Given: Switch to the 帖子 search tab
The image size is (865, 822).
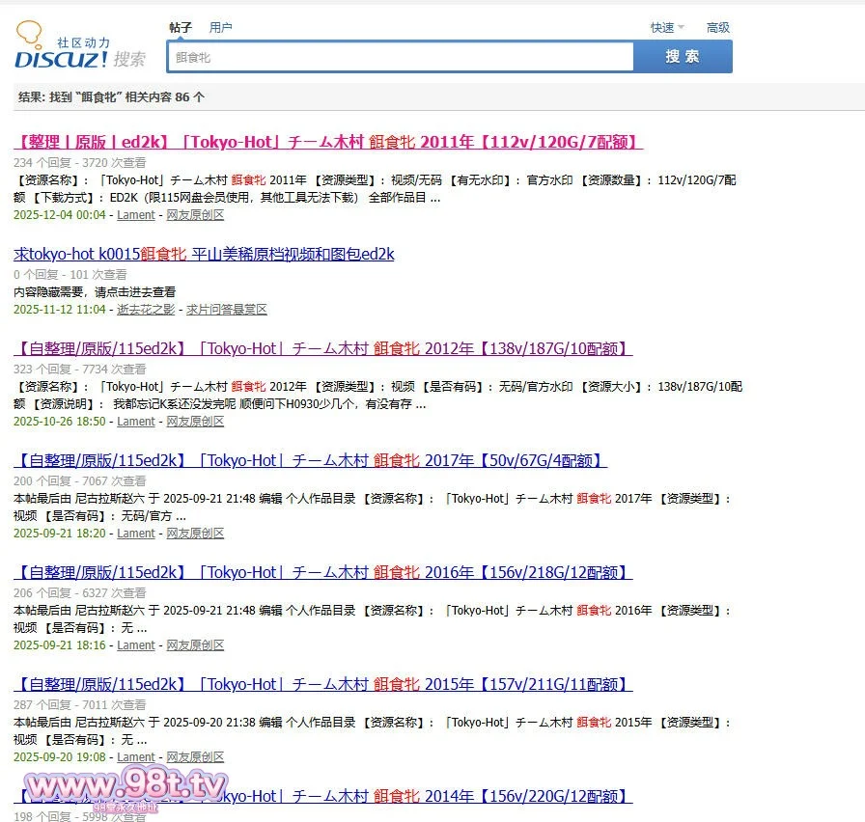Looking at the screenshot, I should click(x=181, y=28).
